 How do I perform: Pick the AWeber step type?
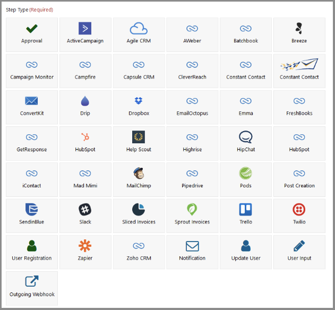tap(192, 35)
